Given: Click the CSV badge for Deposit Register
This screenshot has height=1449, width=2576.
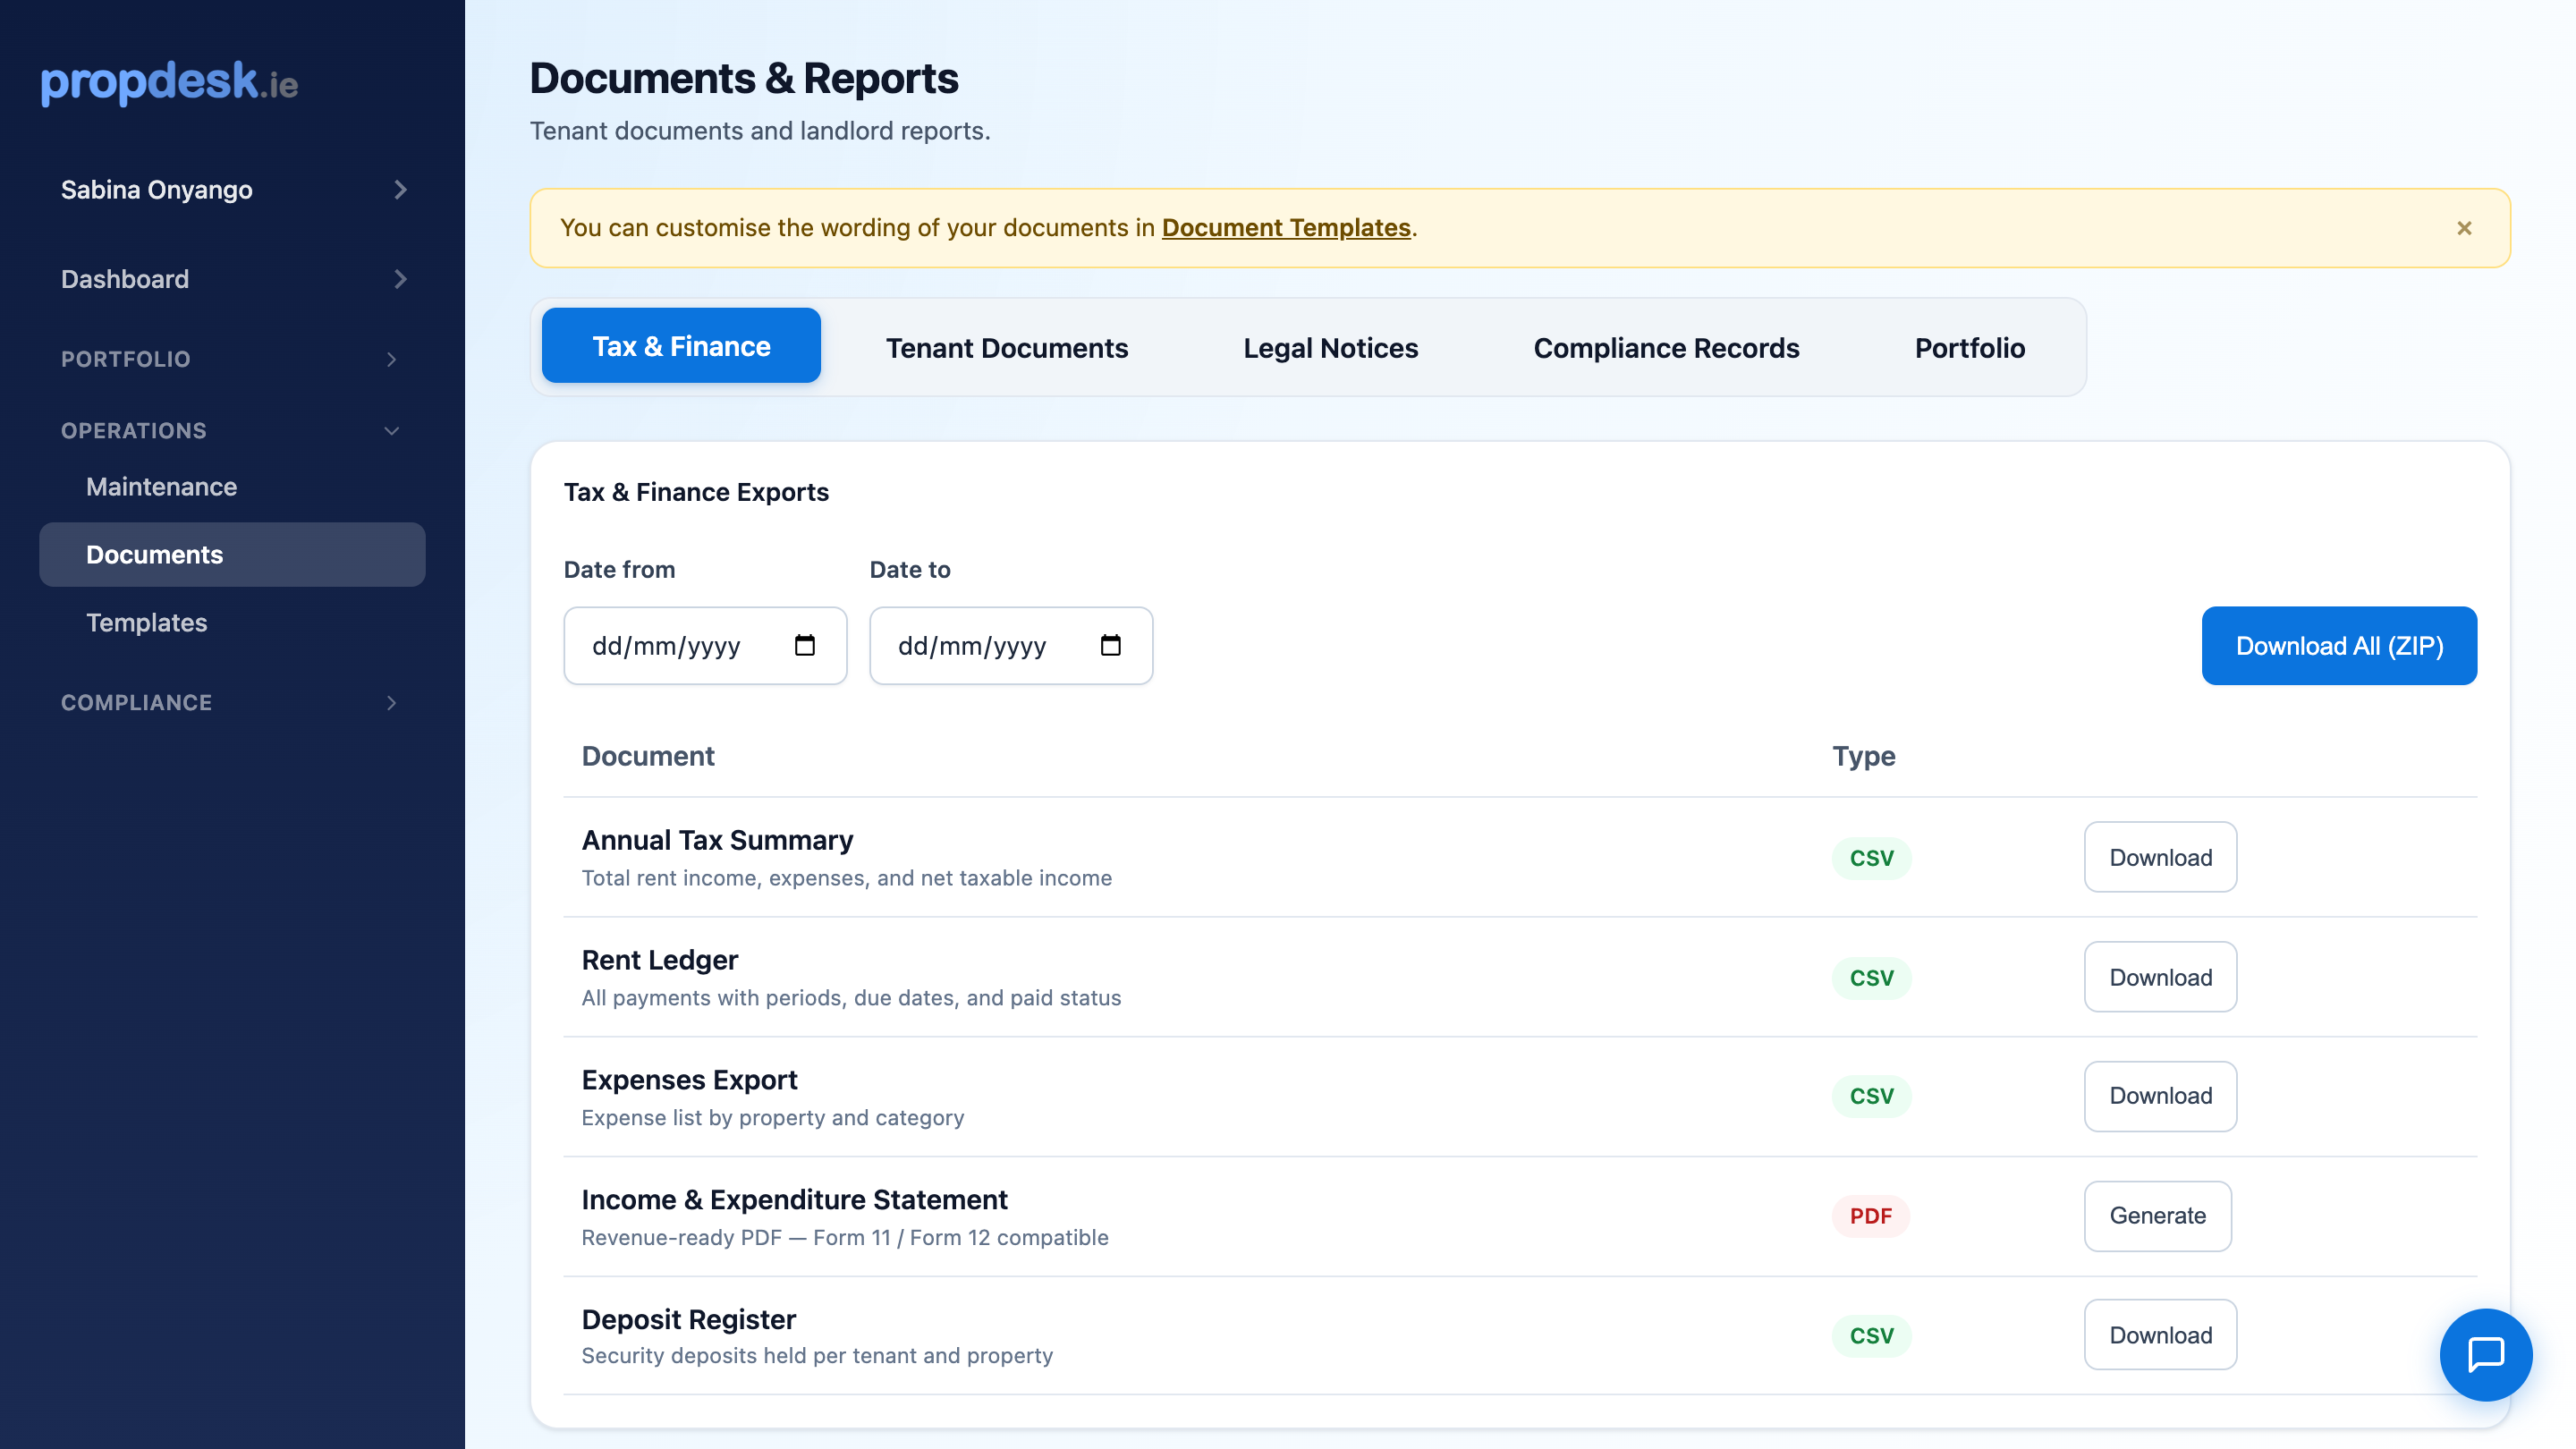Looking at the screenshot, I should pos(1871,1336).
